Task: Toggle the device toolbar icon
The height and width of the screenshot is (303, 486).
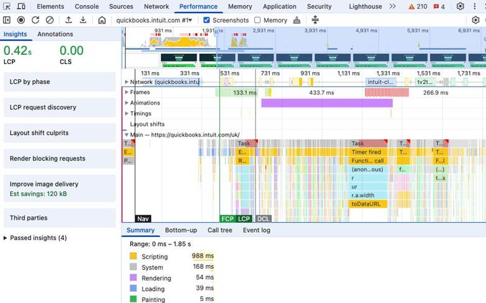Action: click(21, 6)
